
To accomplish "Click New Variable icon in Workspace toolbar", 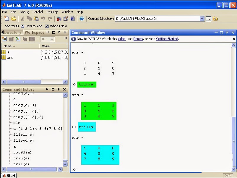I will pos(4,39).
